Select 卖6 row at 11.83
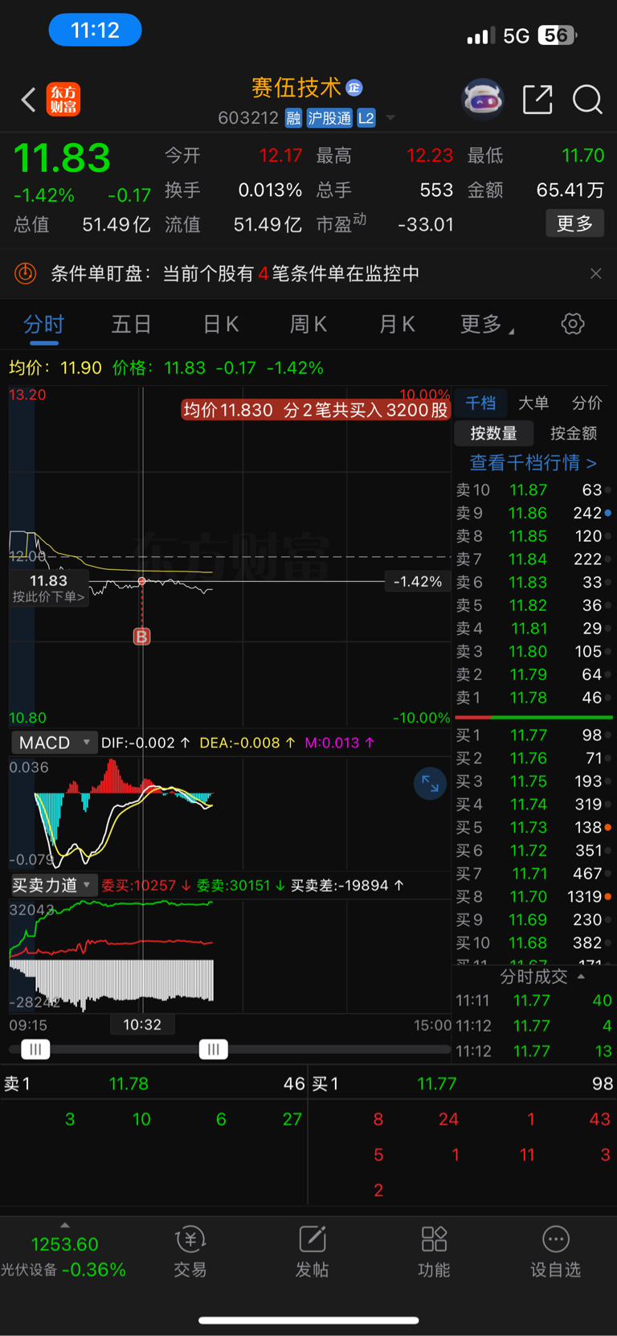Viewport: 617px width, 1336px height. tap(533, 582)
